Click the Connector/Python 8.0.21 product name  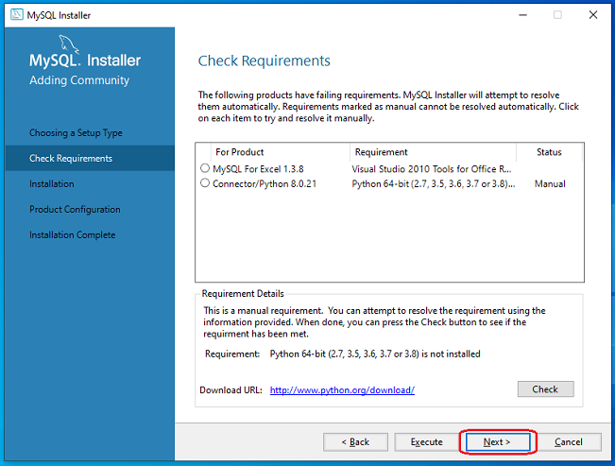coord(265,184)
